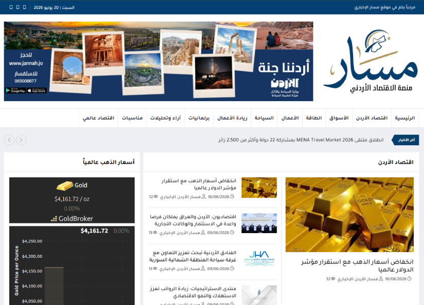Click the آخر الأخبار ticker label
Viewport: 424px width, 305px height.
point(406,140)
